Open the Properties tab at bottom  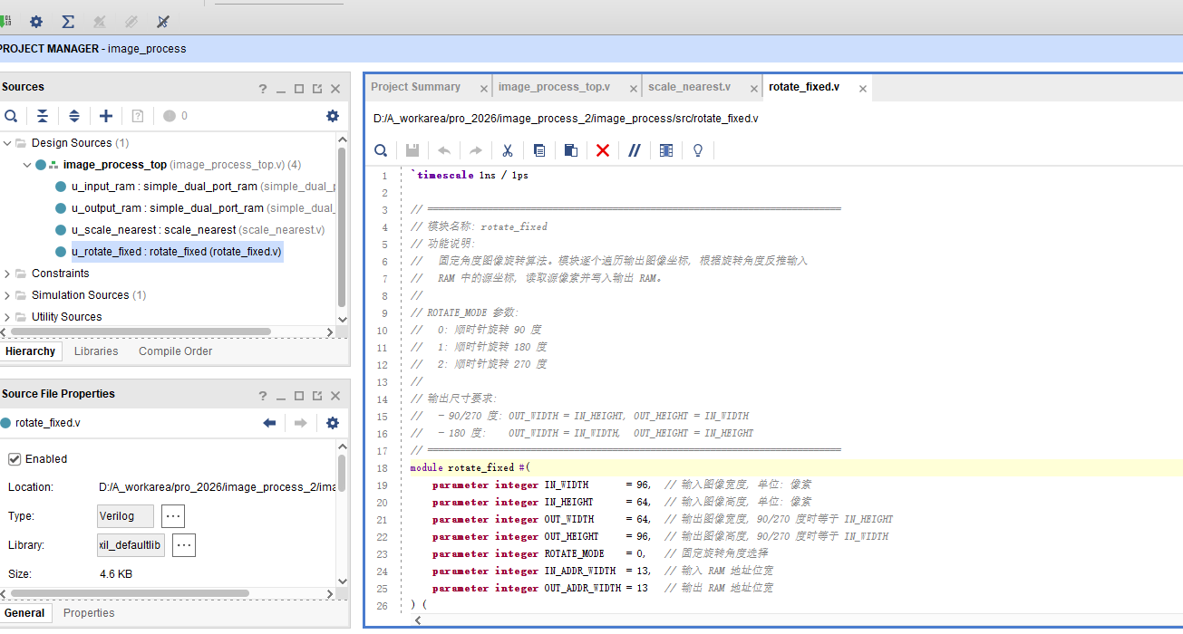(89, 613)
